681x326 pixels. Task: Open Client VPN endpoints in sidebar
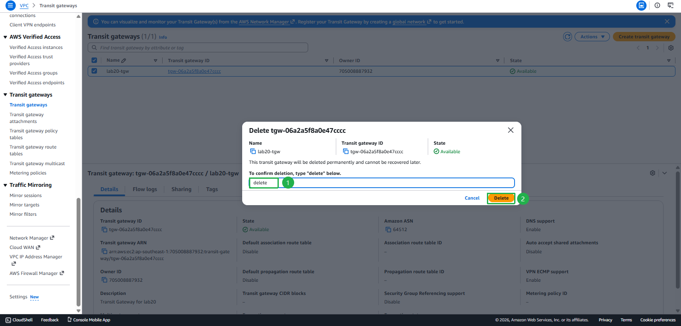click(33, 25)
